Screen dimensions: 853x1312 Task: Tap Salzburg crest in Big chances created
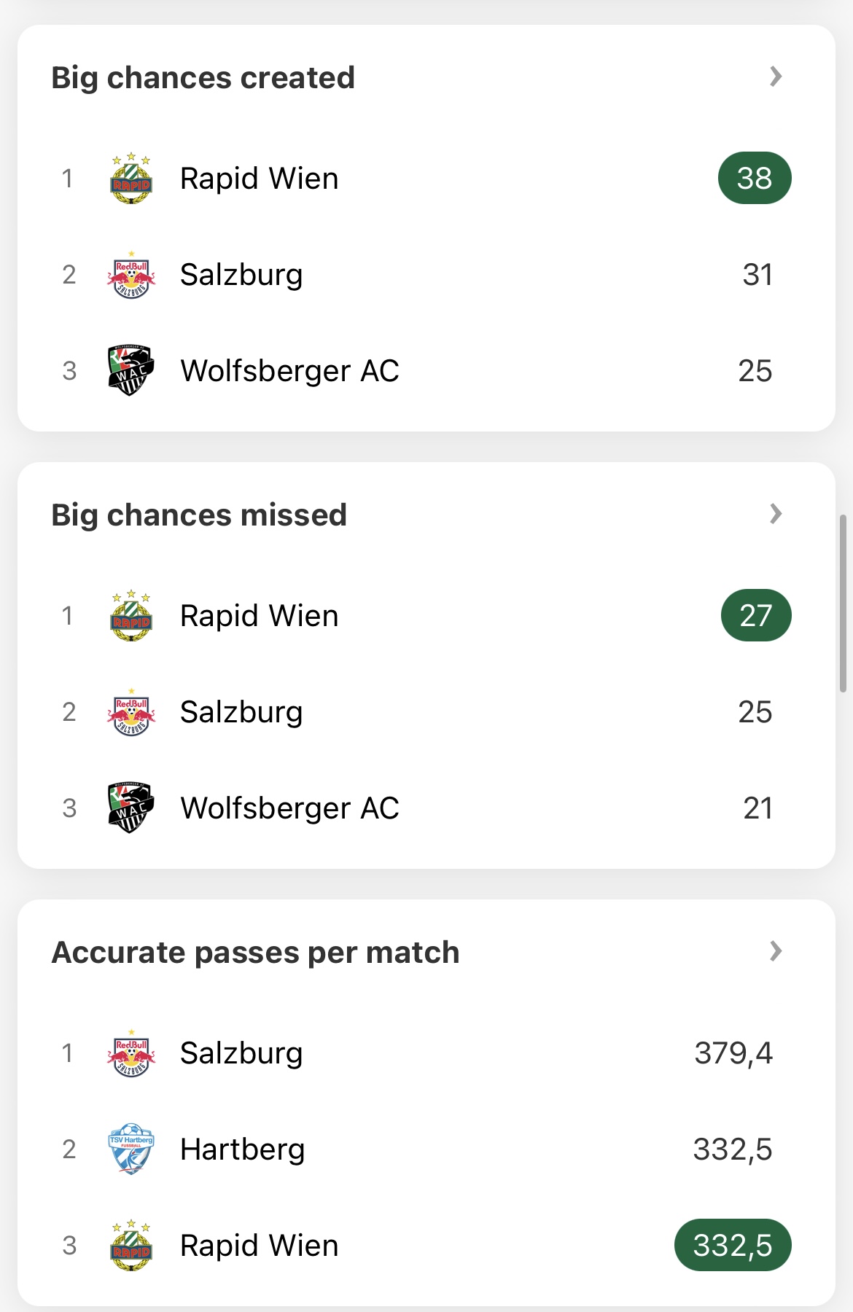point(131,274)
